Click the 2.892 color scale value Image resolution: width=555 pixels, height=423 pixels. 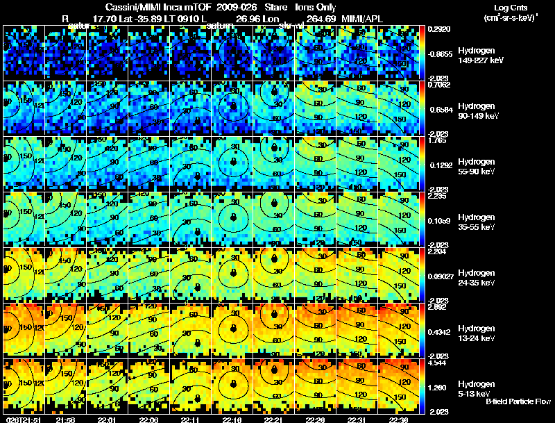[437, 307]
